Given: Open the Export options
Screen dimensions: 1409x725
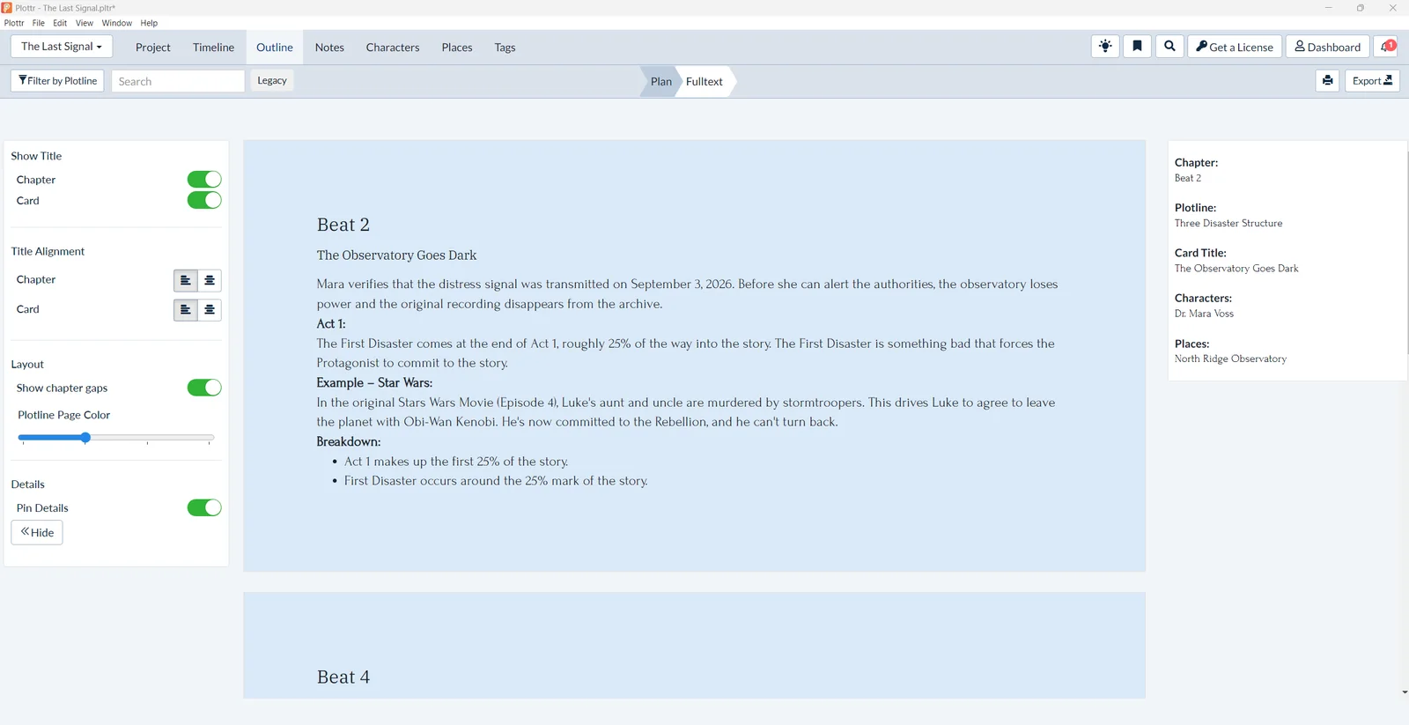Looking at the screenshot, I should point(1372,81).
